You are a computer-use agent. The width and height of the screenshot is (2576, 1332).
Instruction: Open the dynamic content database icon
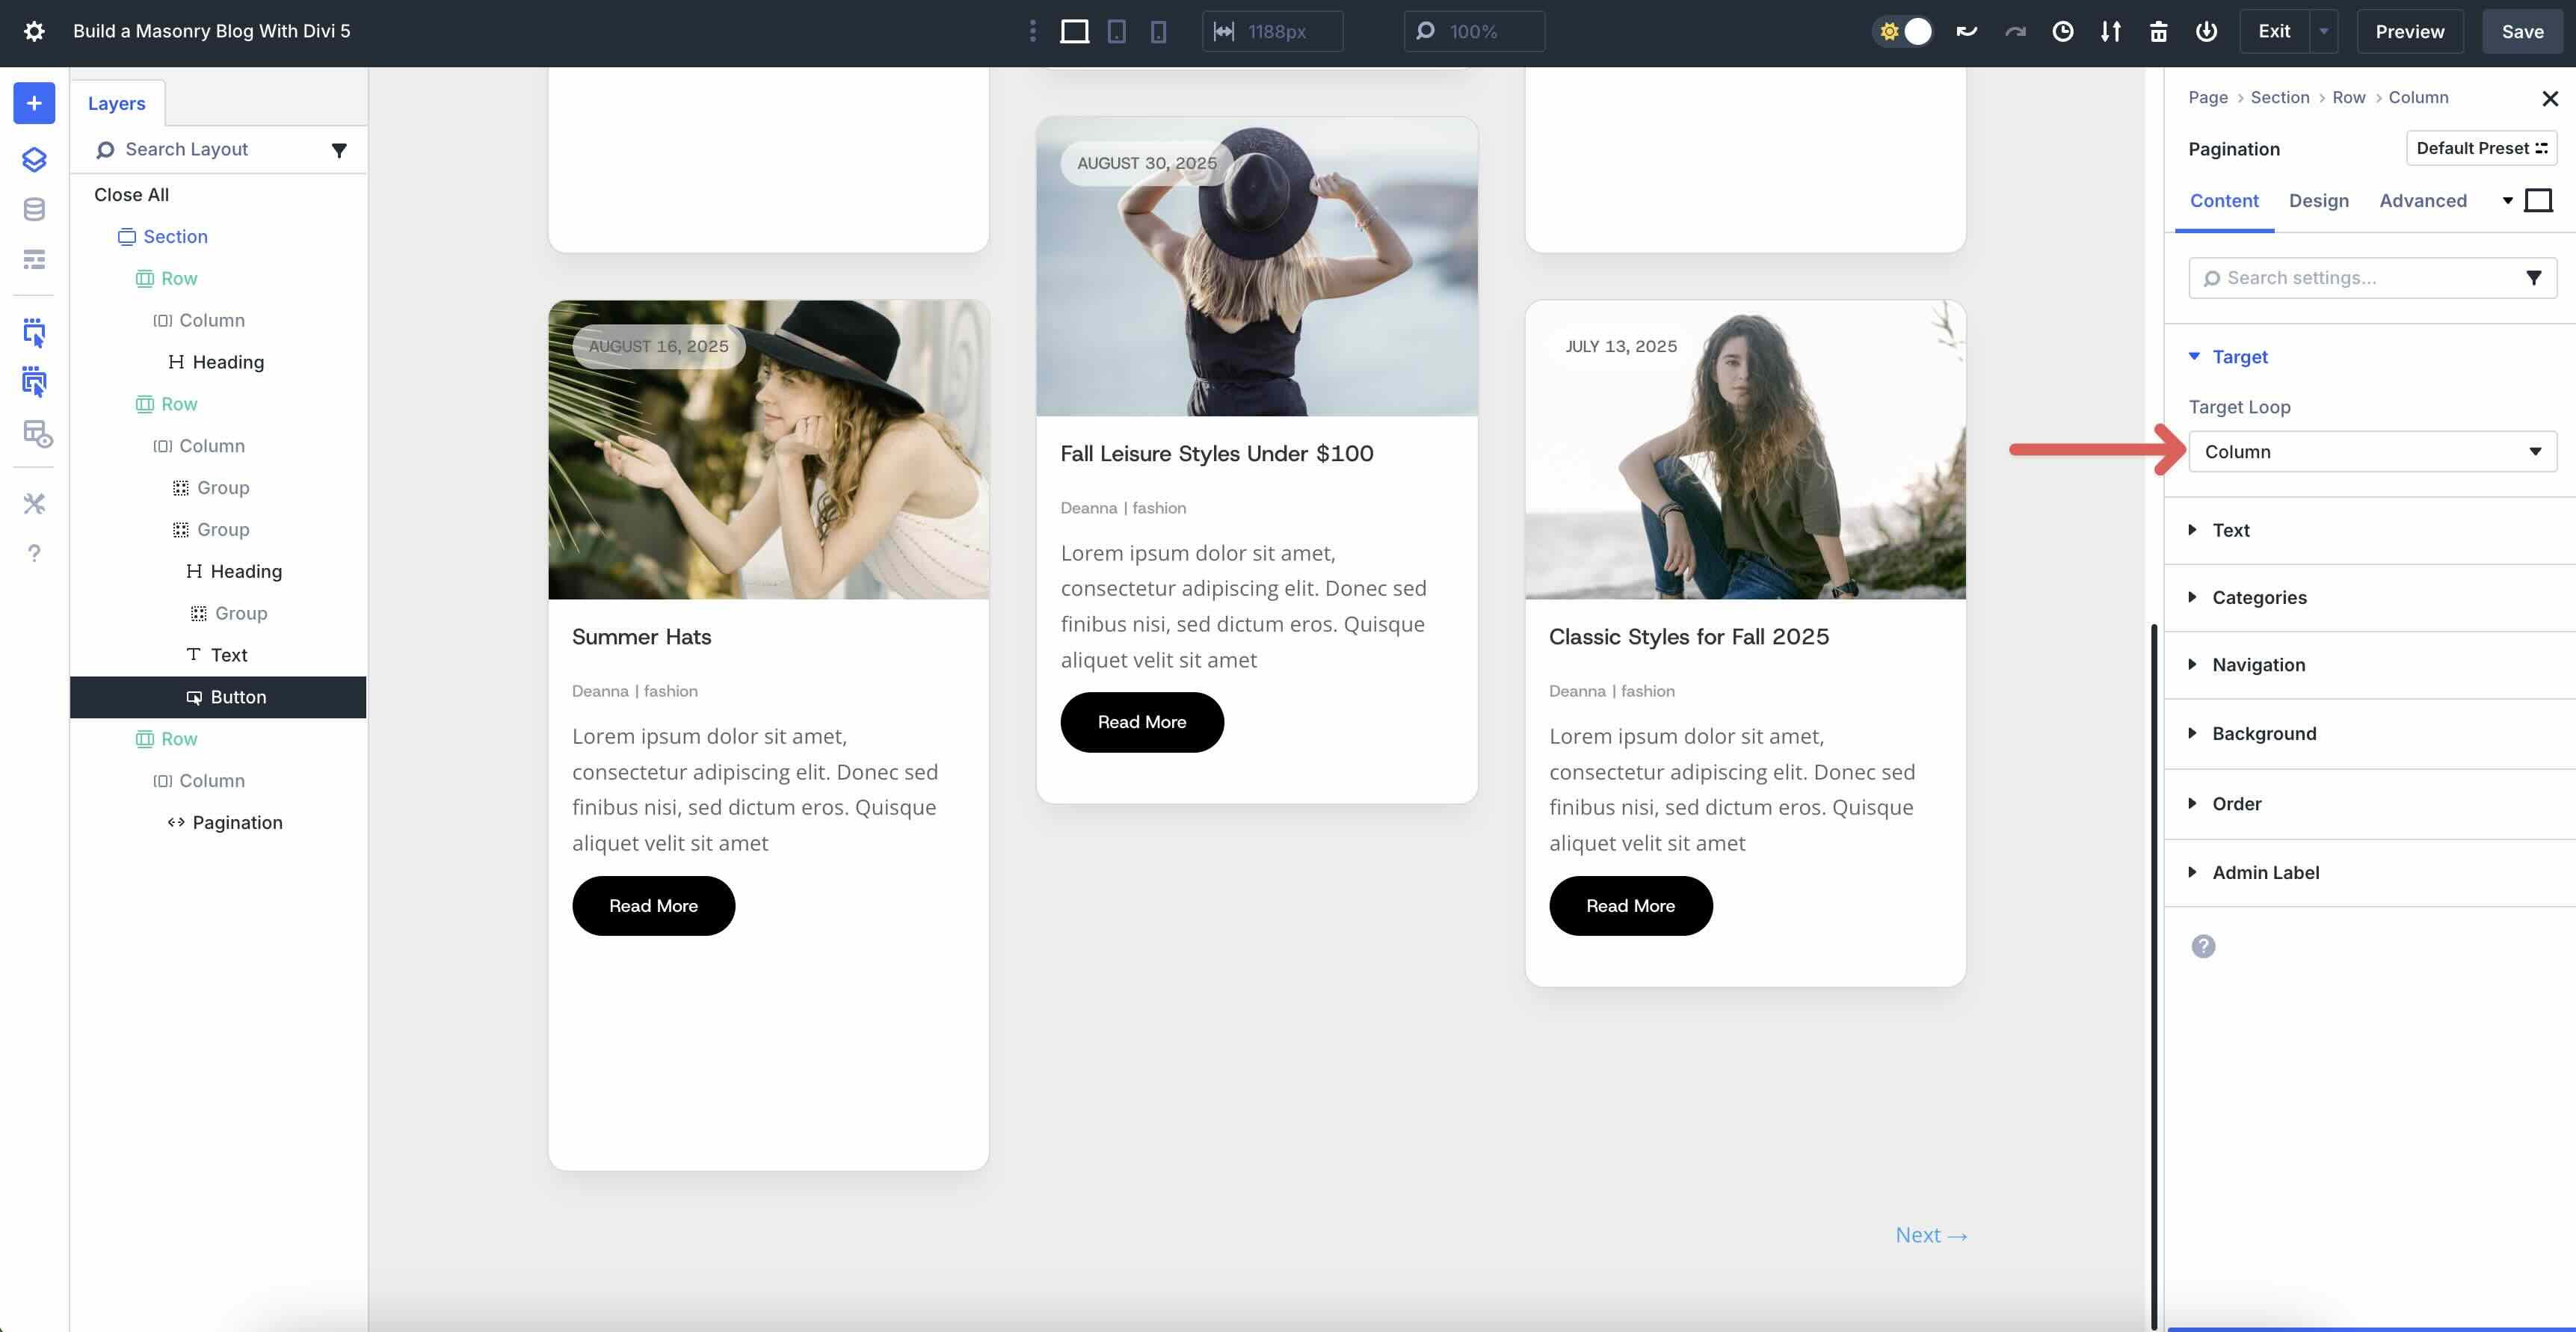[34, 209]
